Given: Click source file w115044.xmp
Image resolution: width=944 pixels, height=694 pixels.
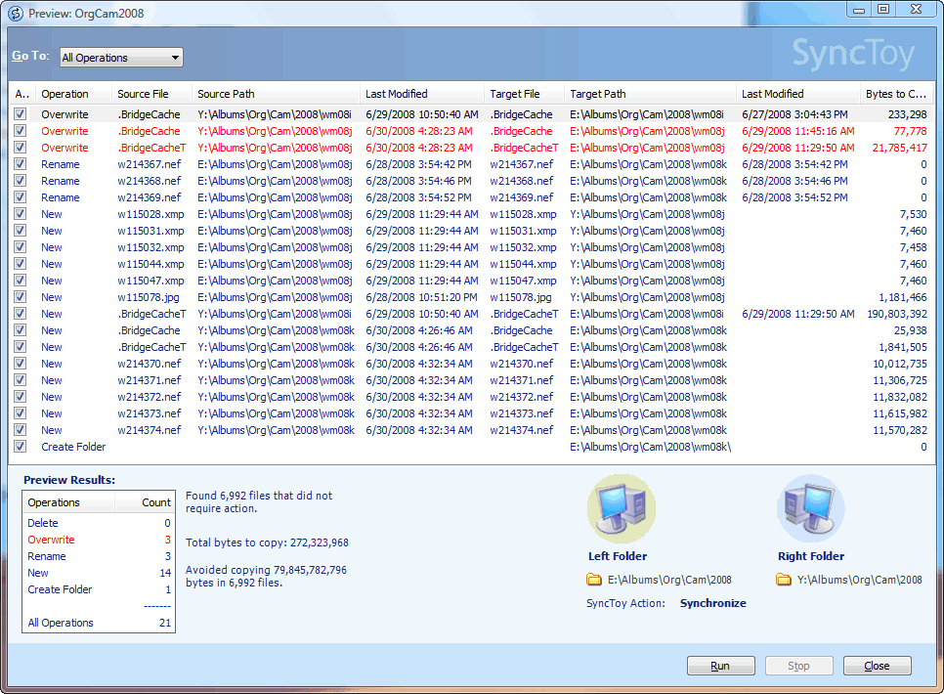Looking at the screenshot, I should coord(151,264).
